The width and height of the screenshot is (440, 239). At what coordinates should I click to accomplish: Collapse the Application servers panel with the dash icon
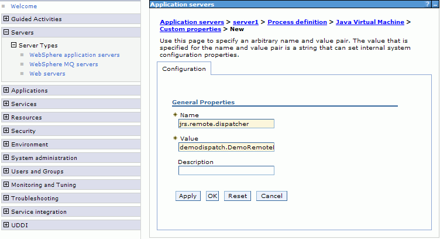(x=435, y=4)
